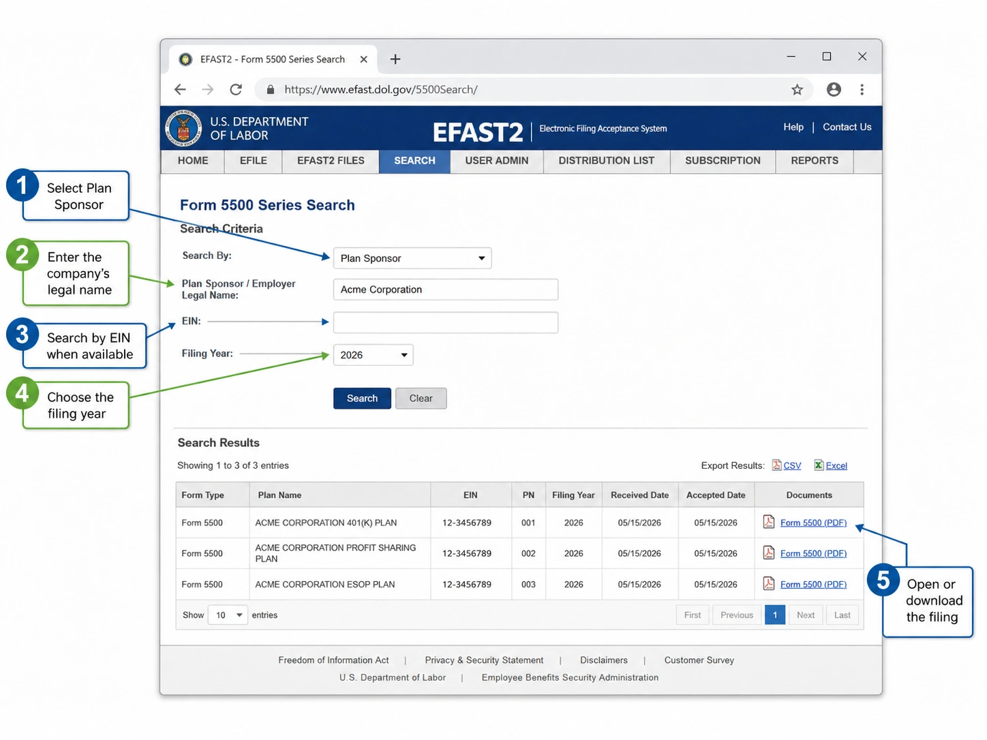Open the DISTRIBUTION LIST navigation tab
Viewport: 987px width, 740px height.
click(x=607, y=161)
